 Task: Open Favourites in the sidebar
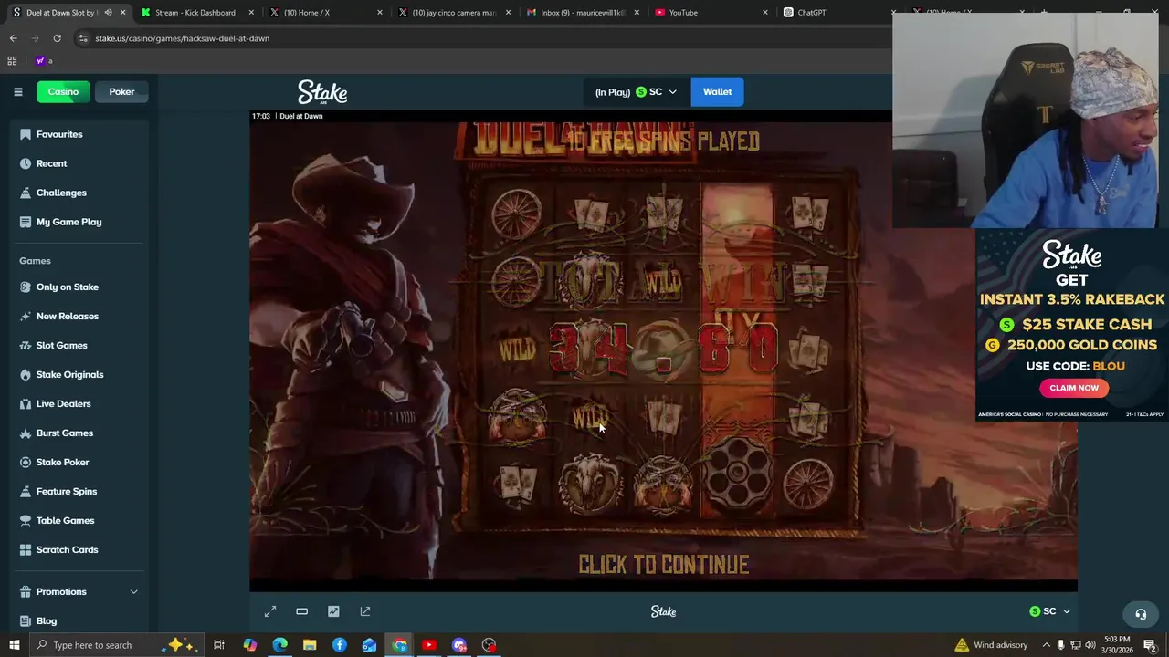59,134
